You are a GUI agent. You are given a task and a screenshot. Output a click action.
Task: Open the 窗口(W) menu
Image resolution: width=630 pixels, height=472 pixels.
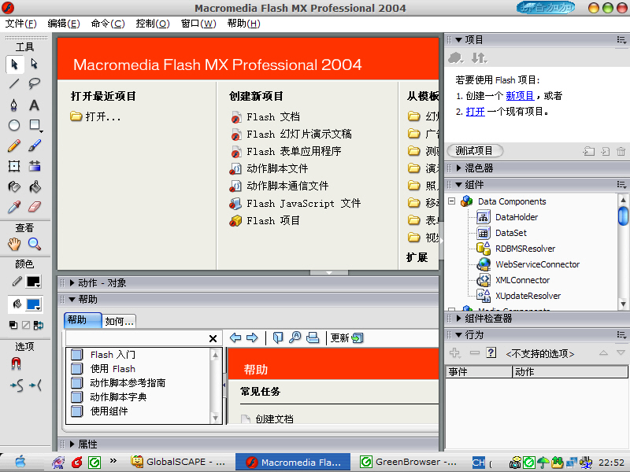coord(198,24)
